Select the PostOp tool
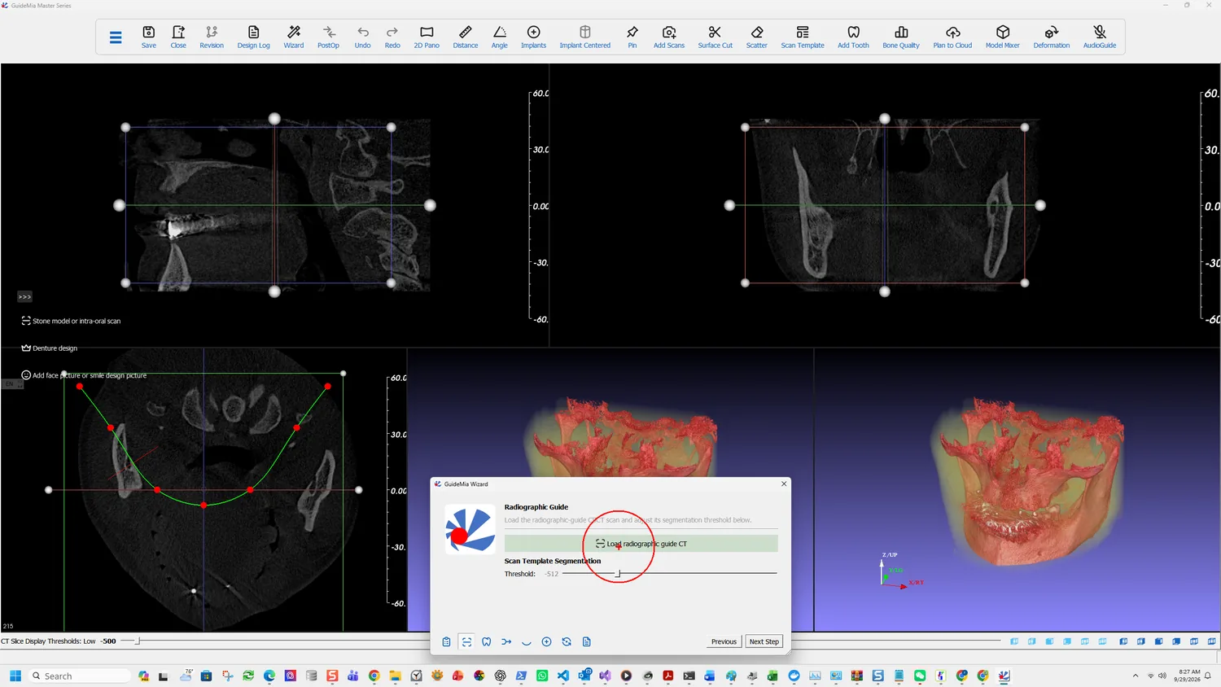This screenshot has height=687, width=1221. pyautogui.click(x=328, y=37)
